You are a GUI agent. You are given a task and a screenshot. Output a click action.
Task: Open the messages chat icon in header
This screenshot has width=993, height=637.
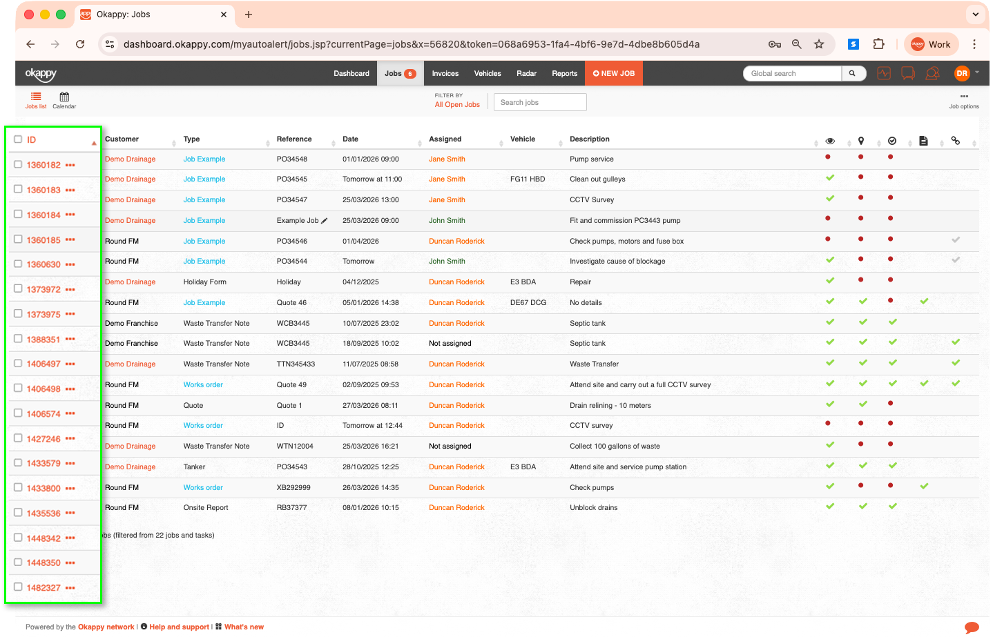click(908, 74)
